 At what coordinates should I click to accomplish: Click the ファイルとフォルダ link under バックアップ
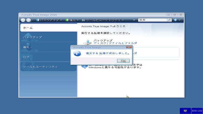(x=123, y=43)
